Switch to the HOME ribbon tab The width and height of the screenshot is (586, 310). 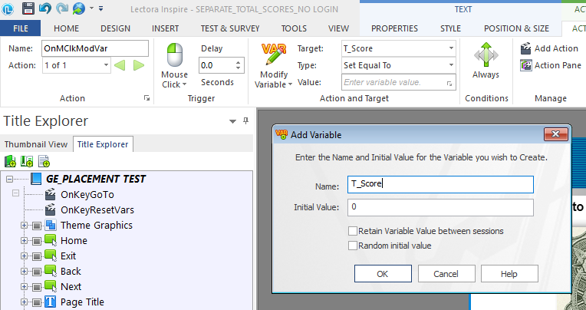(x=66, y=28)
